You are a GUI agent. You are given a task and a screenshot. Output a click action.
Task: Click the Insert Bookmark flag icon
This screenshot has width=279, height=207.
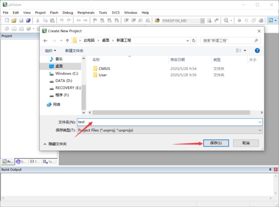95,21
